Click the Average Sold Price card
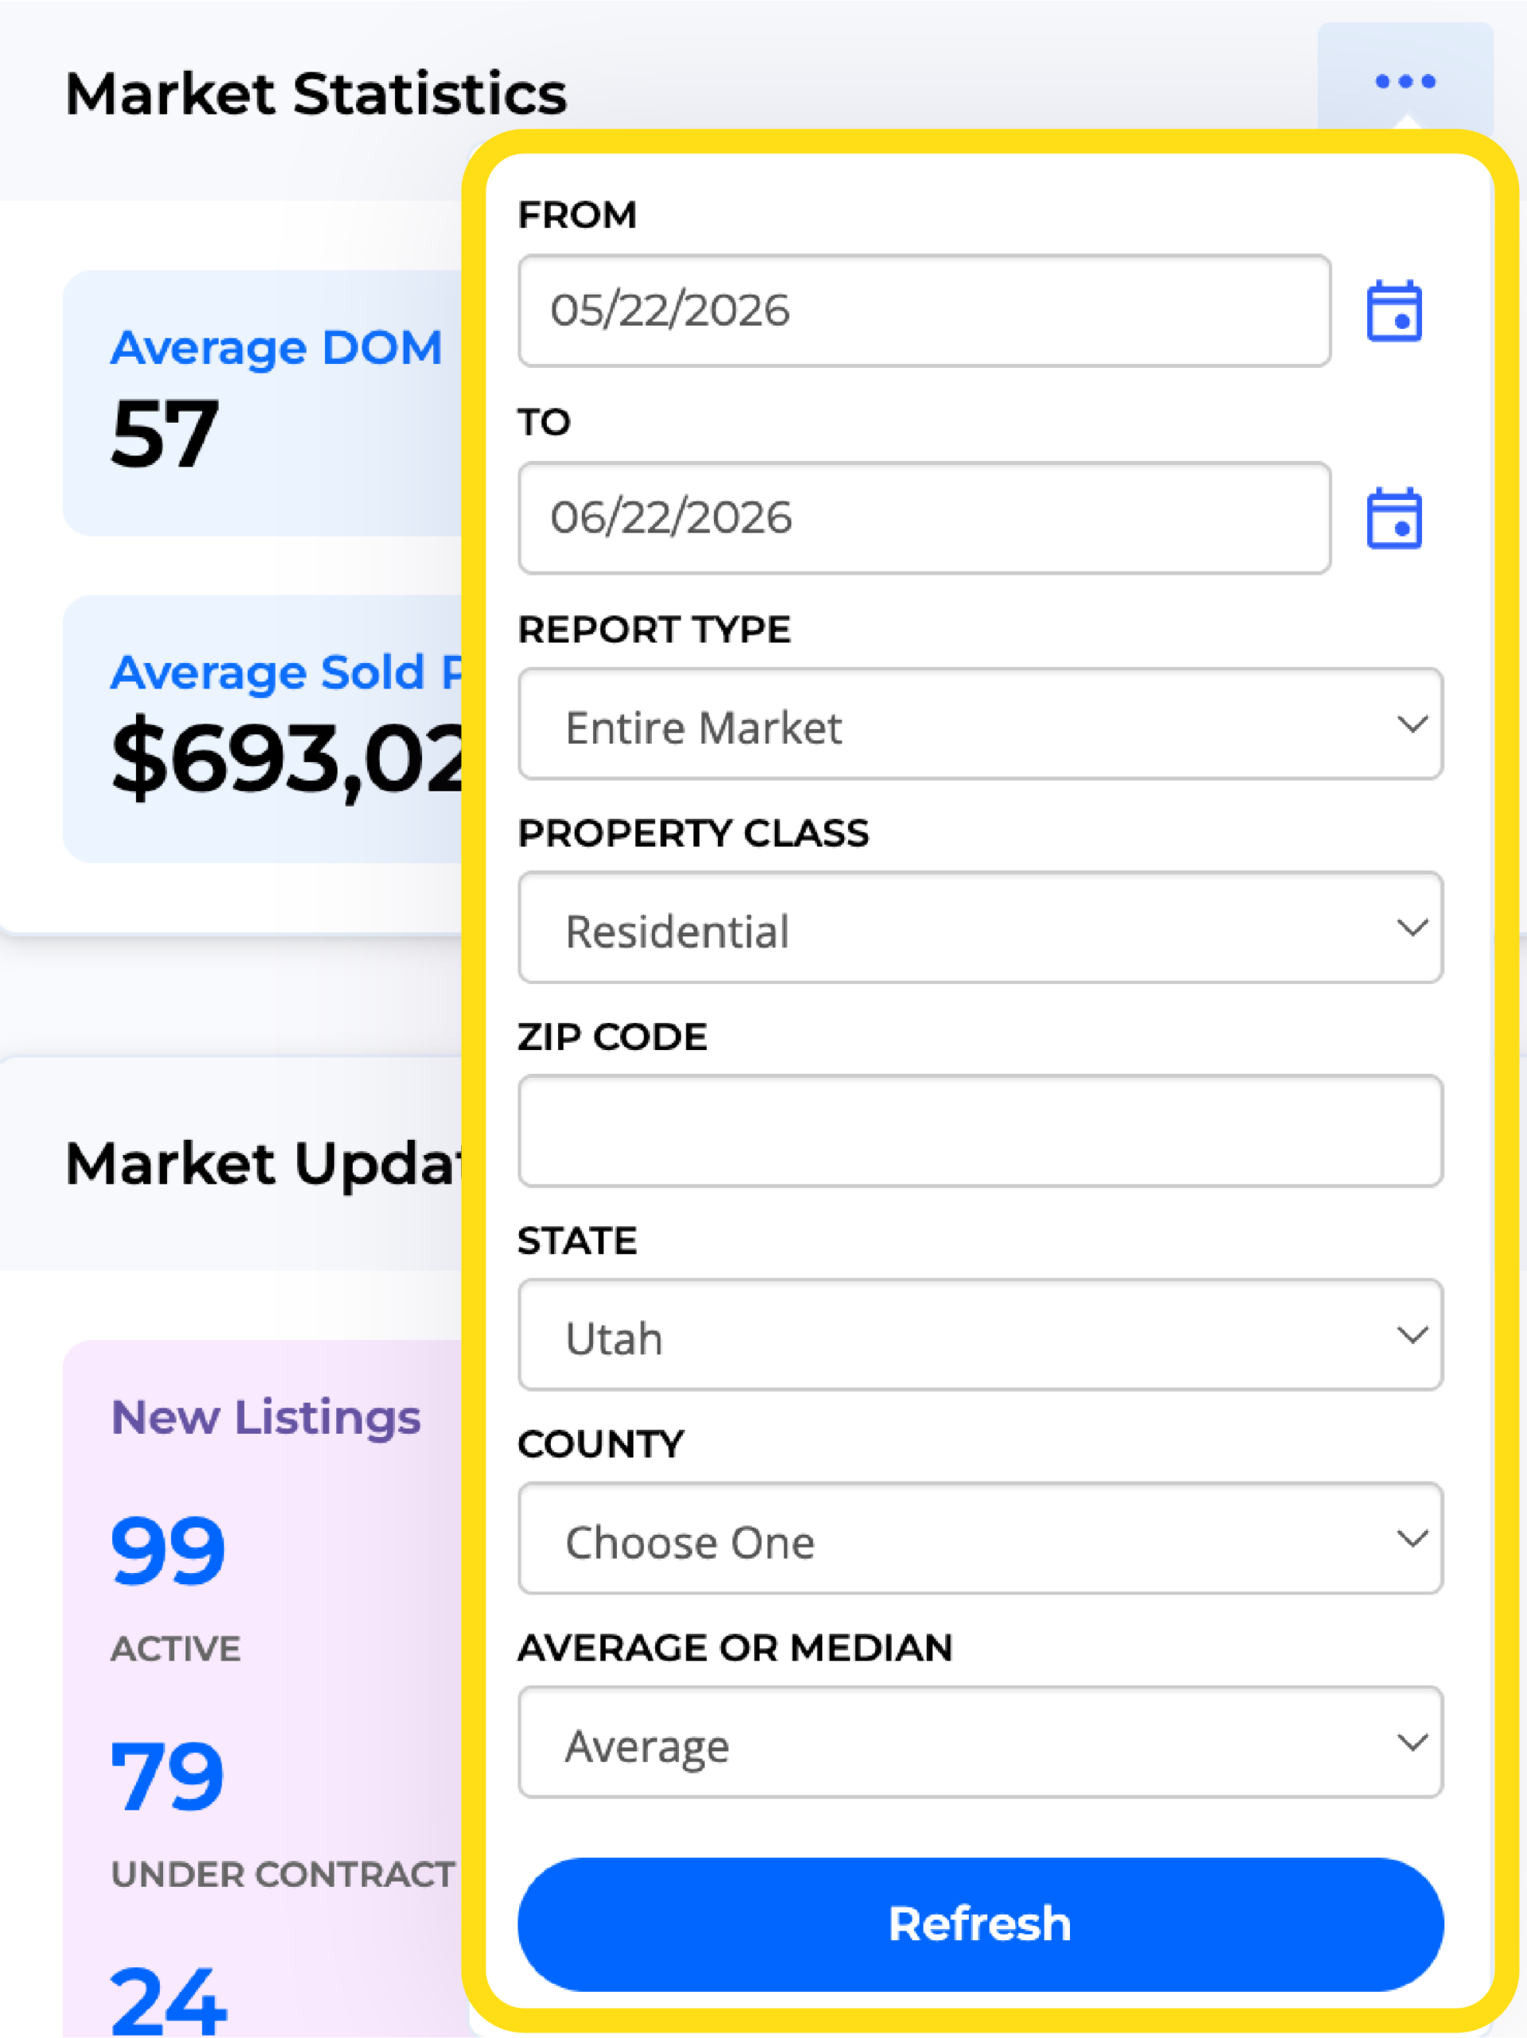The image size is (1527, 2038). [x=263, y=728]
